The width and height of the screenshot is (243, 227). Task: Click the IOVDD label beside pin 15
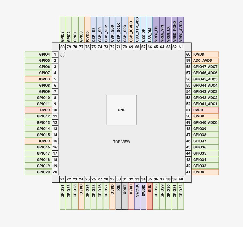point(38,141)
